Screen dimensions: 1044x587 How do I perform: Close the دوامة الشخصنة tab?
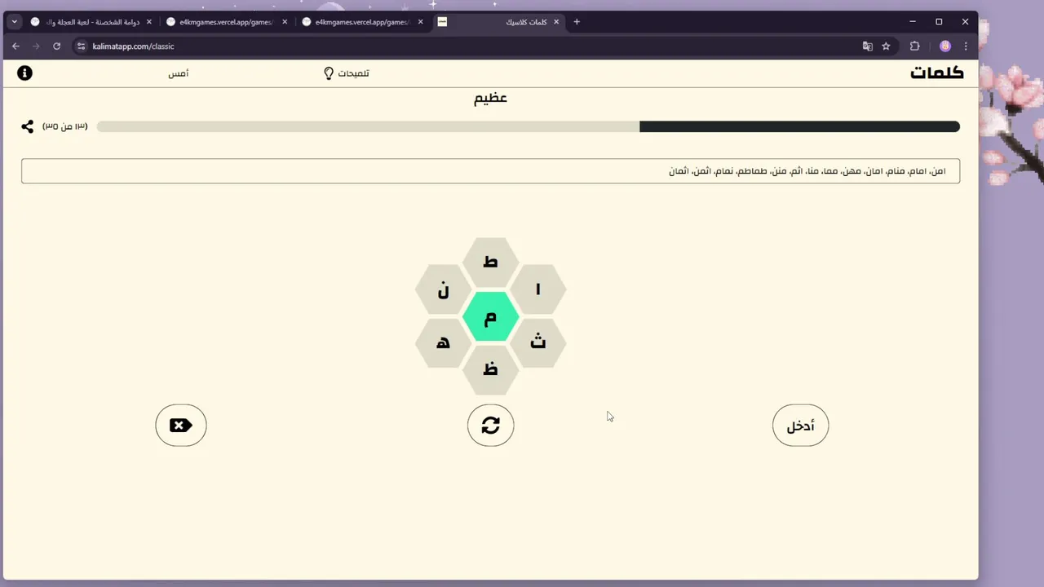point(148,22)
